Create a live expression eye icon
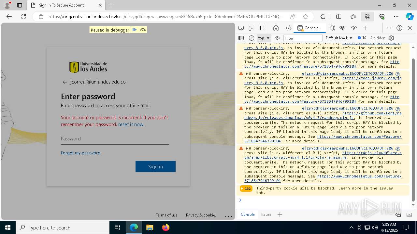The width and height of the screenshot is (417, 234). (277, 38)
